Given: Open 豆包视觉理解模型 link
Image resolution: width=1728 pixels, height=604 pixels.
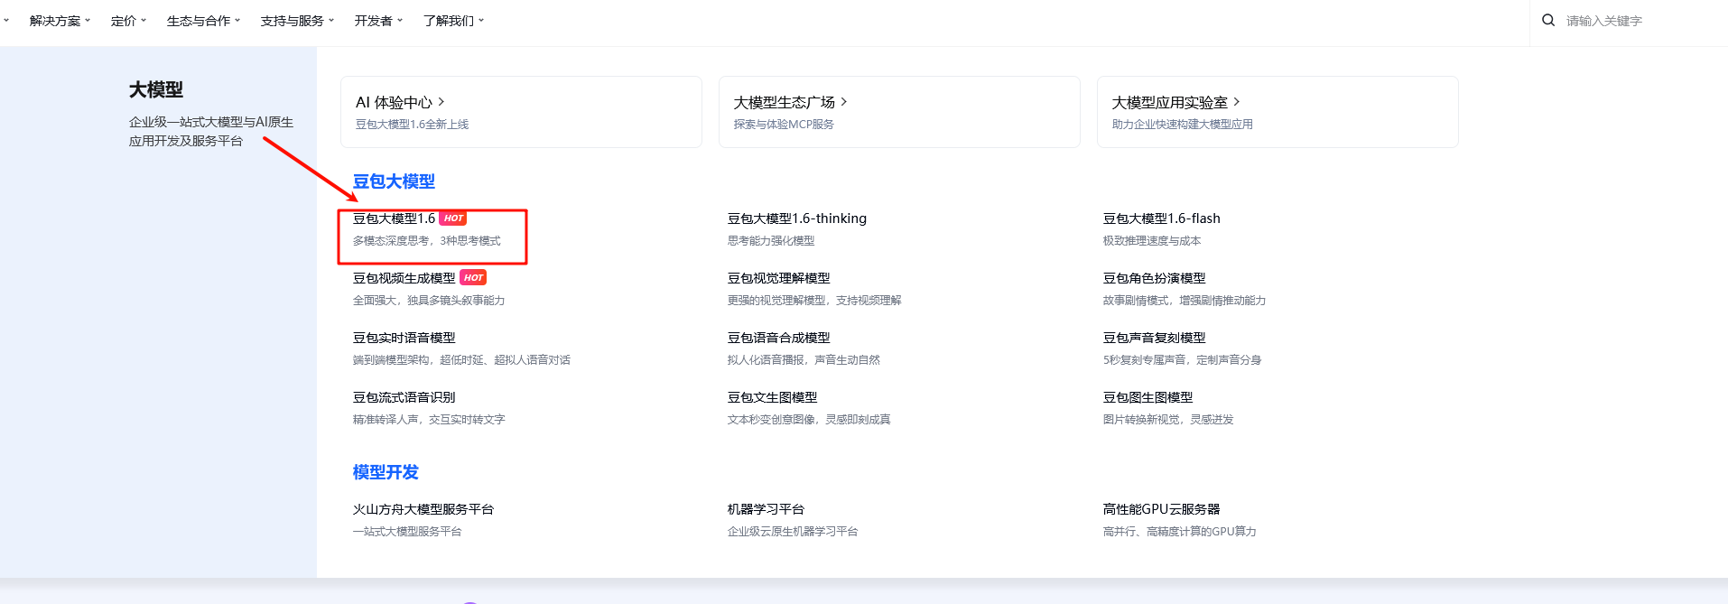Looking at the screenshot, I should point(779,278).
